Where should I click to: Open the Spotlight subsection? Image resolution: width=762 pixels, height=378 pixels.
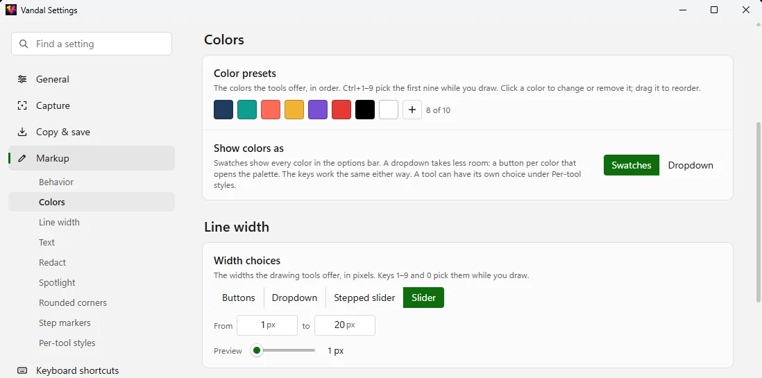92,282
